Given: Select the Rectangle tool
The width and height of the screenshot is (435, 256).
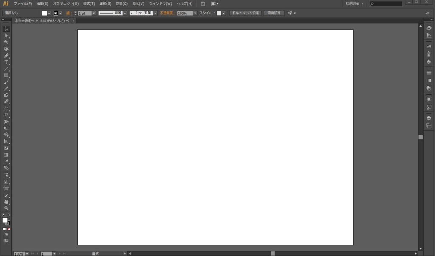Looking at the screenshot, I should click(6, 76).
